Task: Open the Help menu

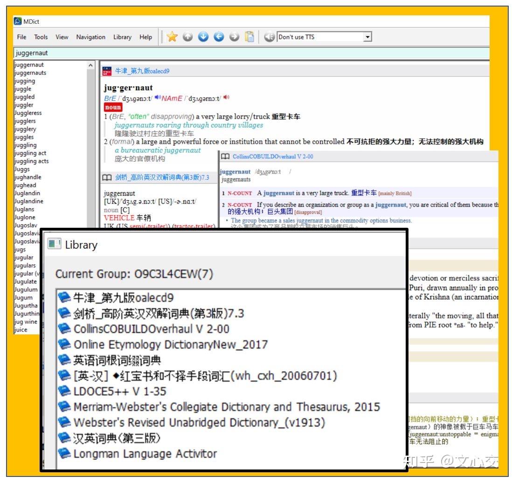Action: click(145, 37)
